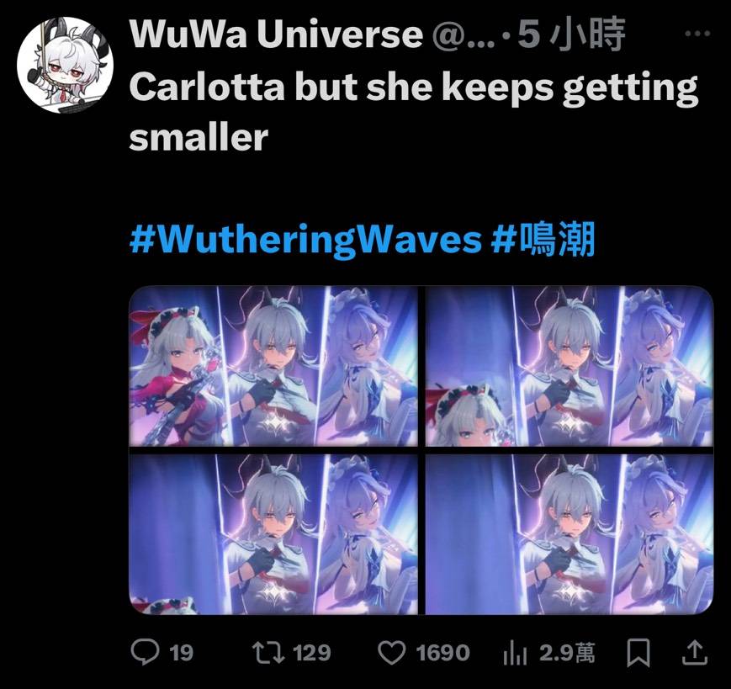Open the #WutheringWaves hashtag
This screenshot has width=731, height=689.
pyautogui.click(x=305, y=240)
